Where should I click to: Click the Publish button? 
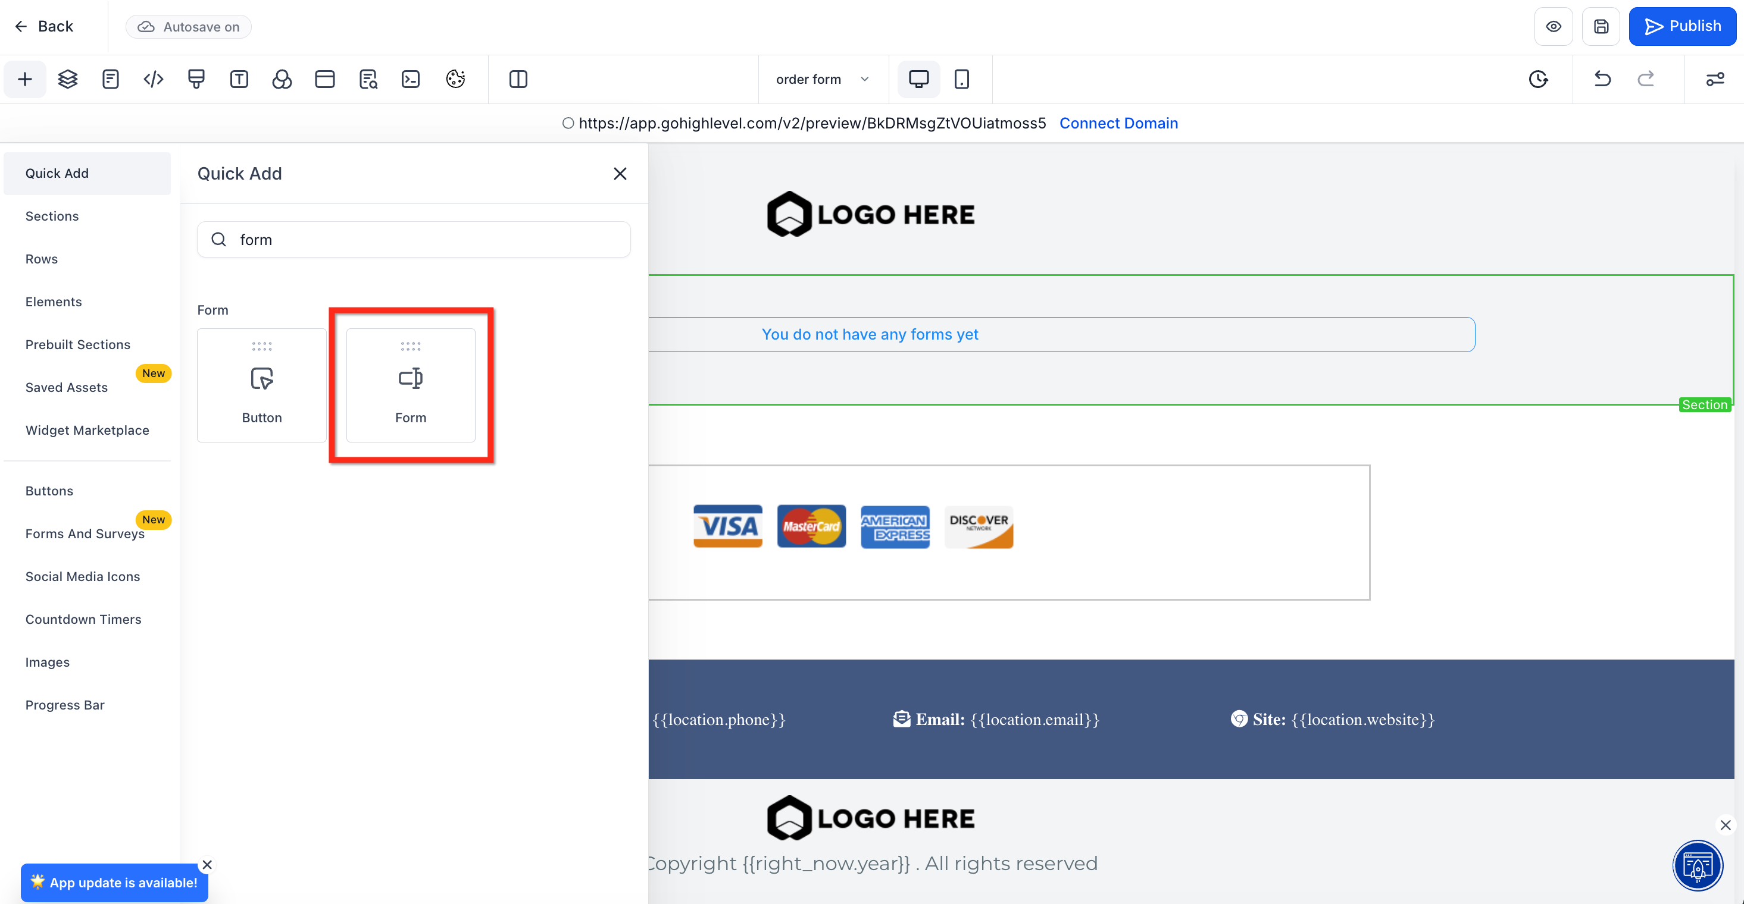tap(1682, 26)
